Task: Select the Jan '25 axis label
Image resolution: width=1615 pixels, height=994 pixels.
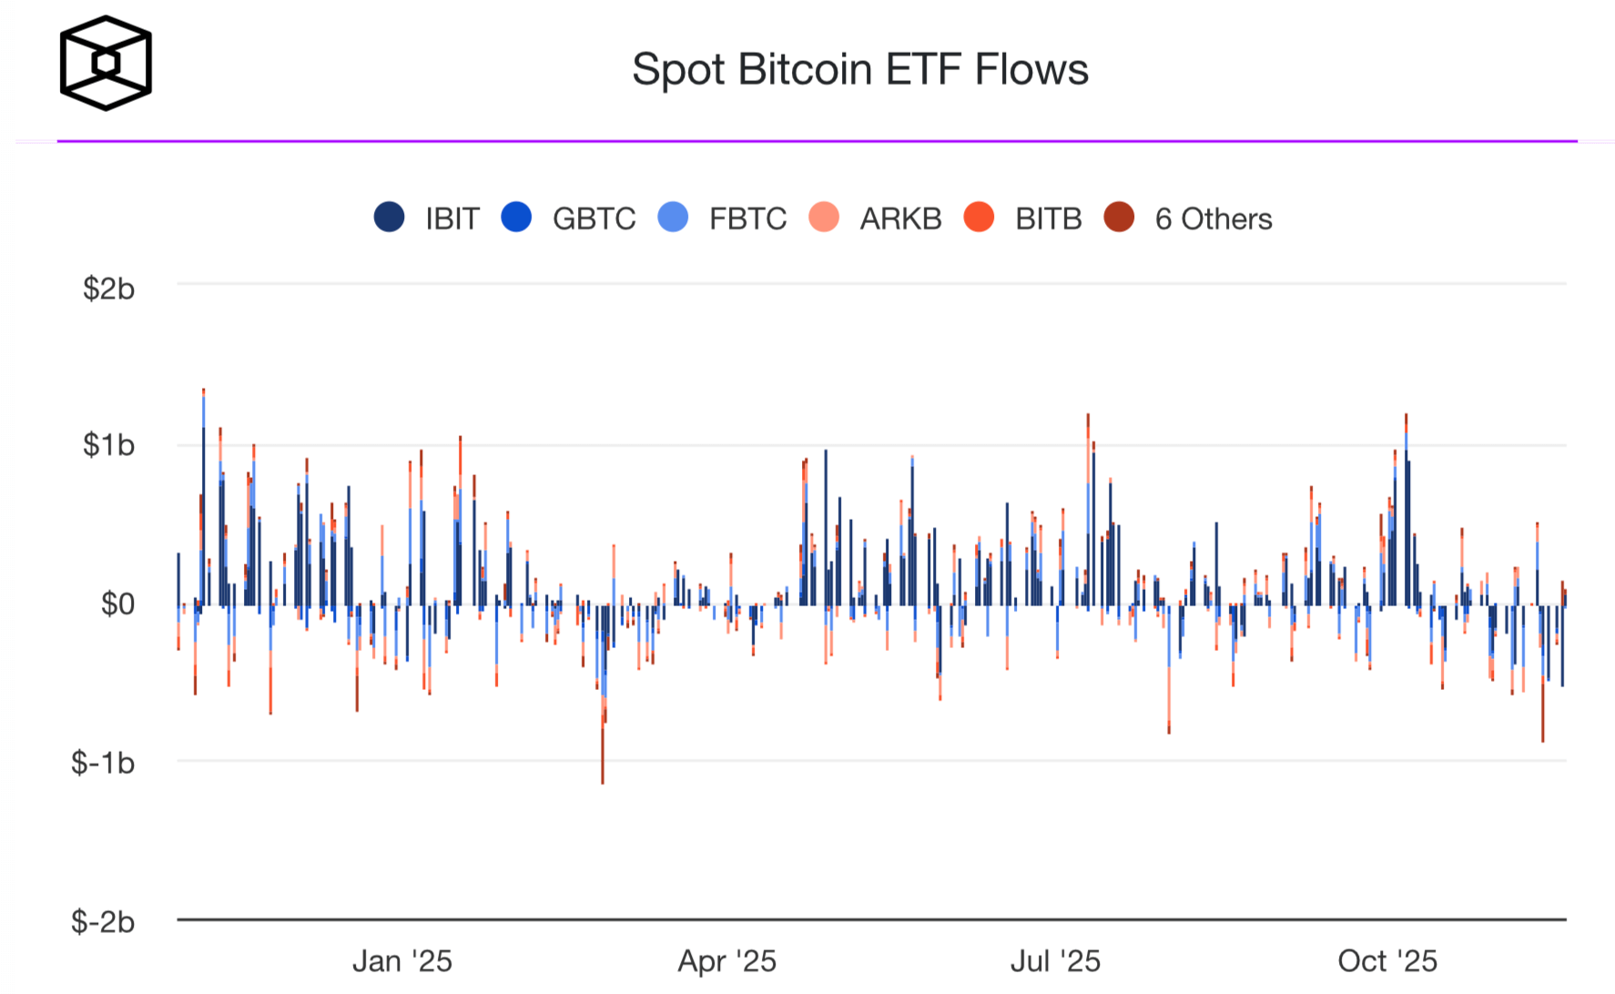Action: click(402, 961)
